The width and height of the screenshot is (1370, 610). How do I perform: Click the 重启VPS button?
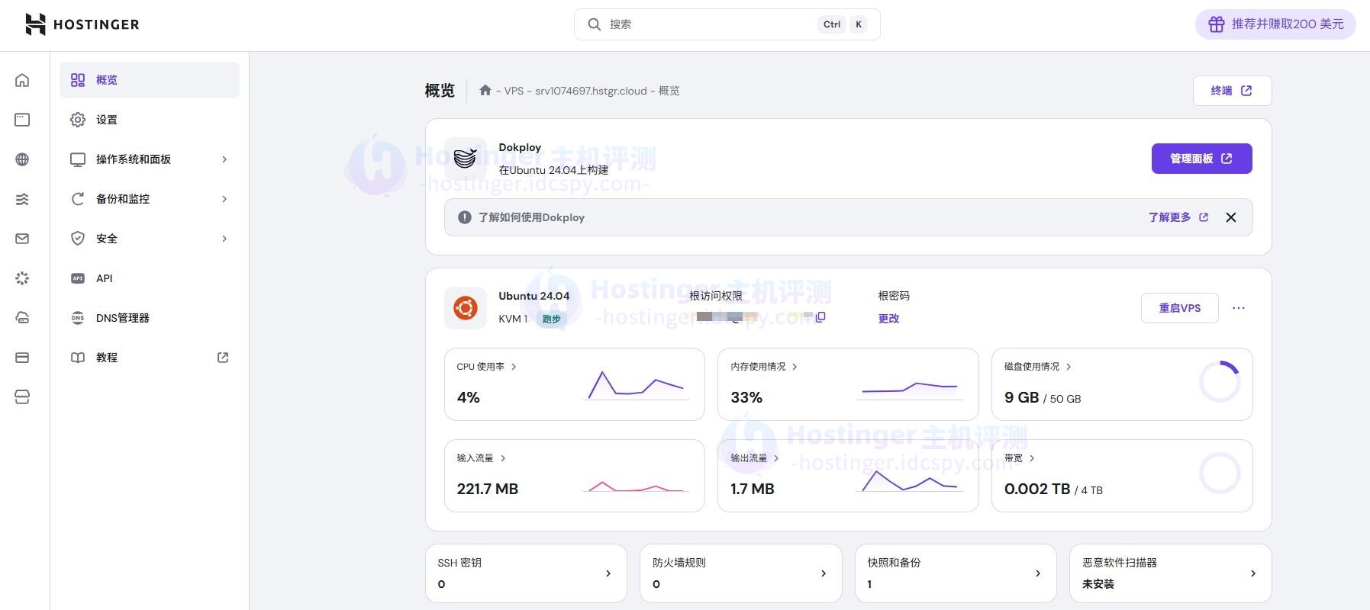[1179, 308]
